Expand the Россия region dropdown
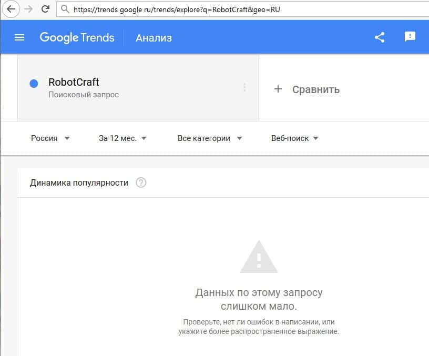 coord(50,138)
